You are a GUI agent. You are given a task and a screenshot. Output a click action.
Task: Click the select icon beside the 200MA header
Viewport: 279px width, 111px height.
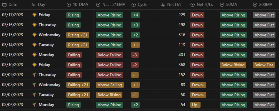click(255, 5)
